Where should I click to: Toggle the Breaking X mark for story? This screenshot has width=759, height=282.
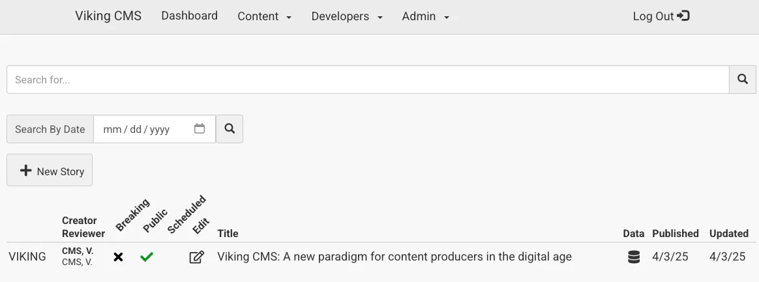(118, 257)
